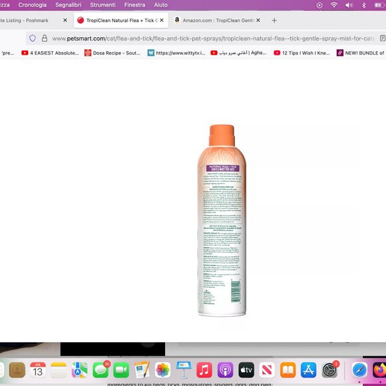
Task: Open Photos from the Dock
Action: (x=162, y=370)
